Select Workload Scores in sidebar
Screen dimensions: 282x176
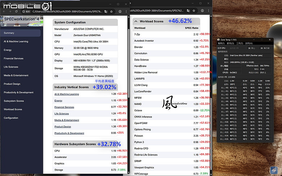(x=13, y=109)
